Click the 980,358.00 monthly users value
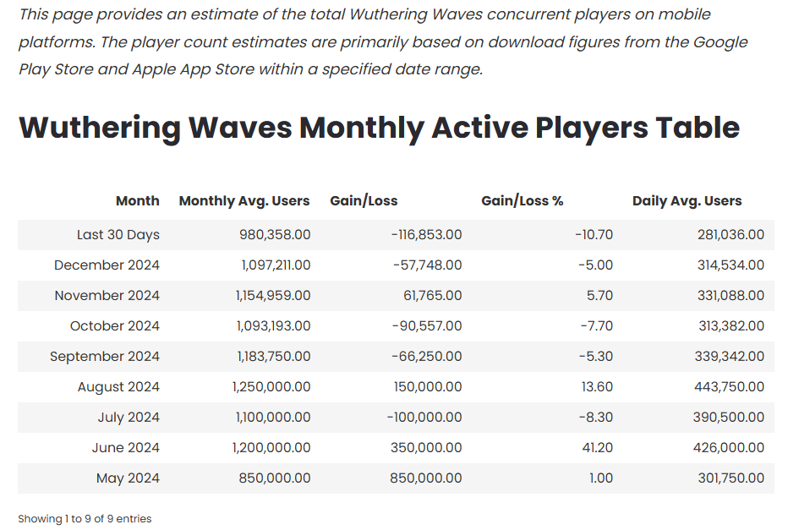 275,235
